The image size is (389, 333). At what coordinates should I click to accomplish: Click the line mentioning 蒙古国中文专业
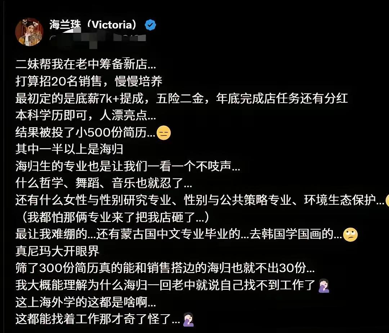pyautogui.click(x=179, y=234)
